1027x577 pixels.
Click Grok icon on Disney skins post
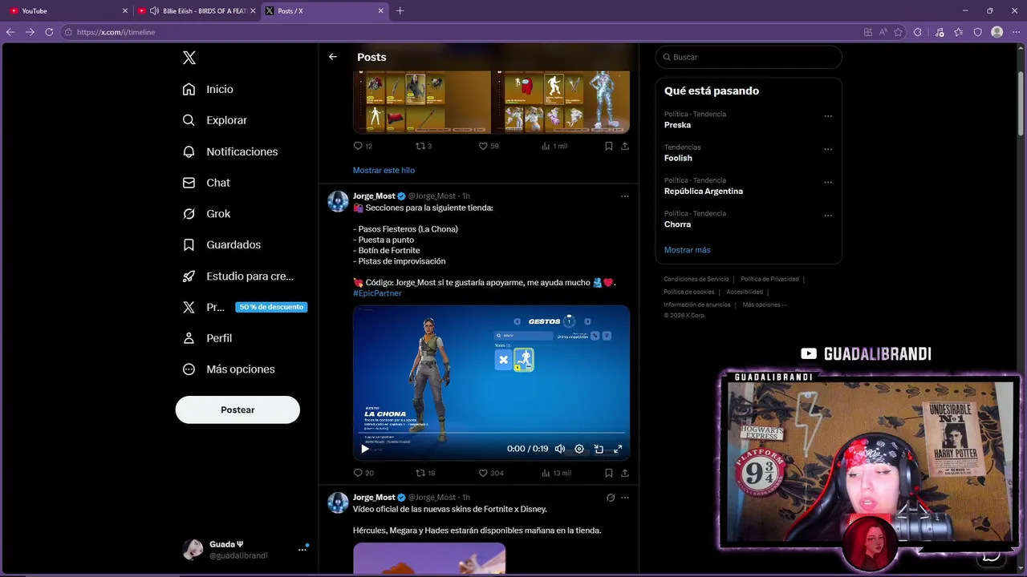coord(611,498)
